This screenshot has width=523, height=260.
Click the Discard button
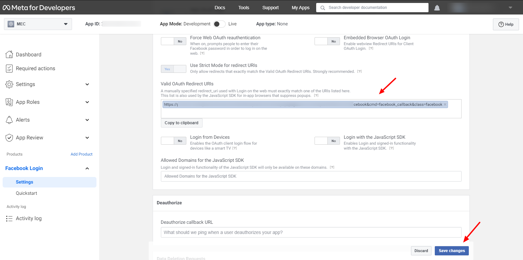point(421,251)
